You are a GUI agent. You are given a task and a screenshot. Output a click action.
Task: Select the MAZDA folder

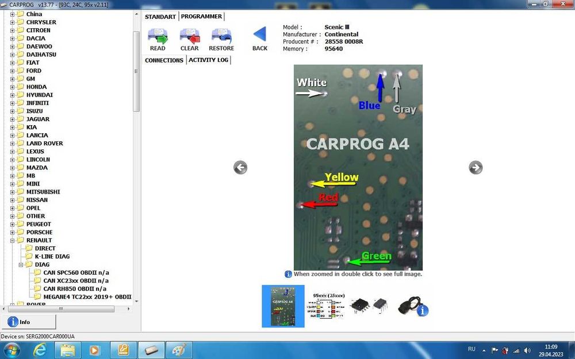37,167
